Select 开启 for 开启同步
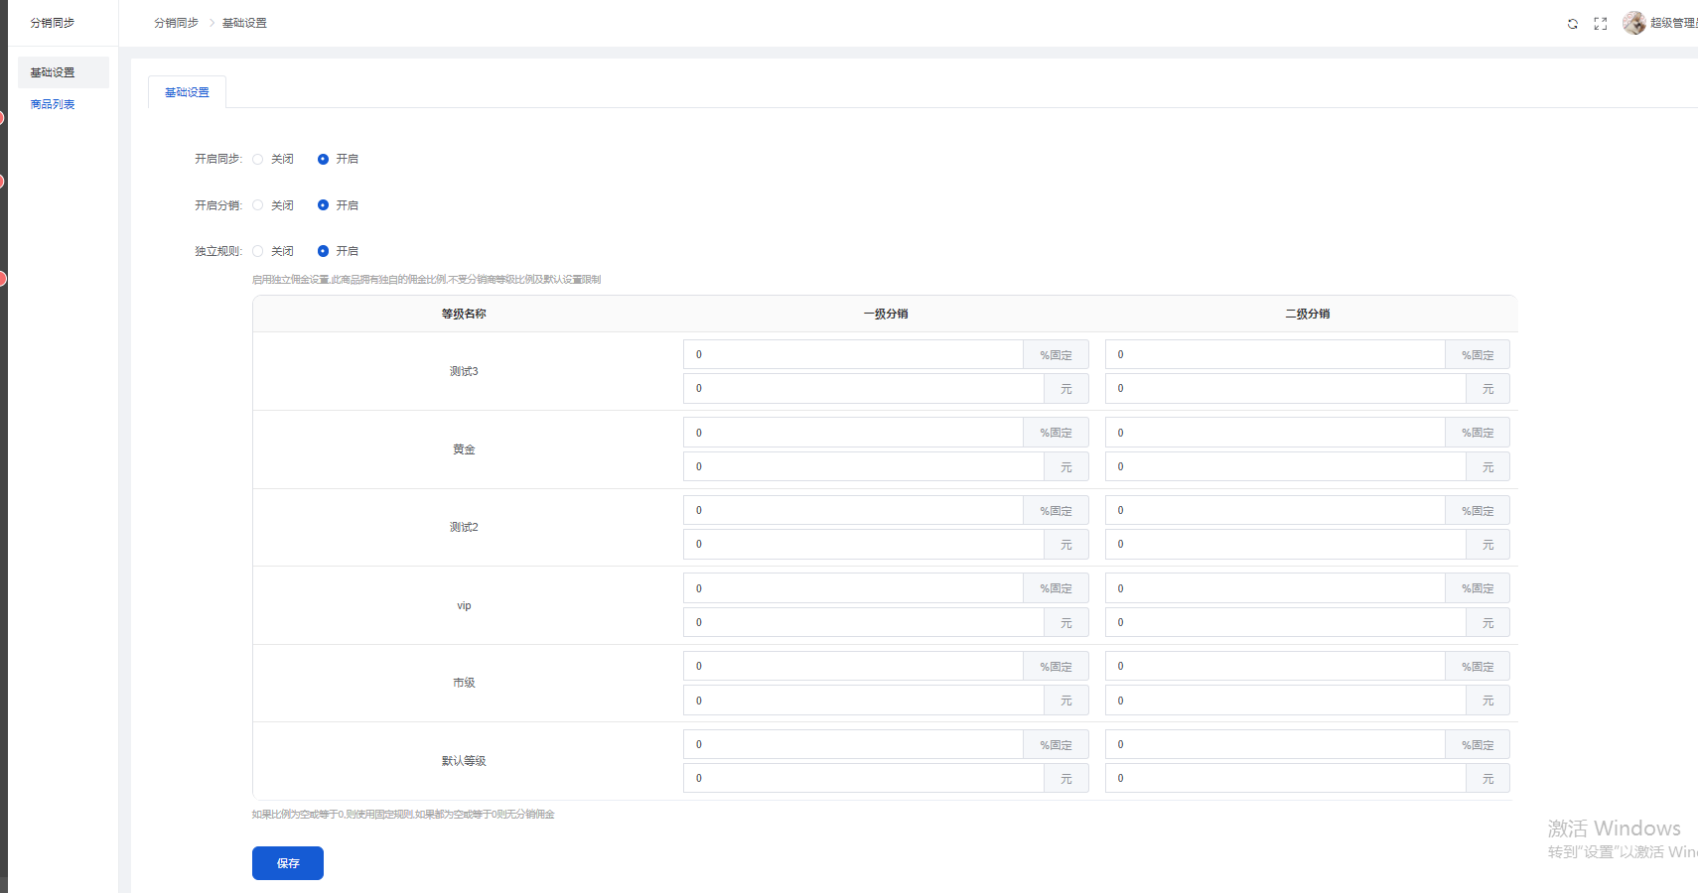The width and height of the screenshot is (1698, 893). (x=323, y=159)
